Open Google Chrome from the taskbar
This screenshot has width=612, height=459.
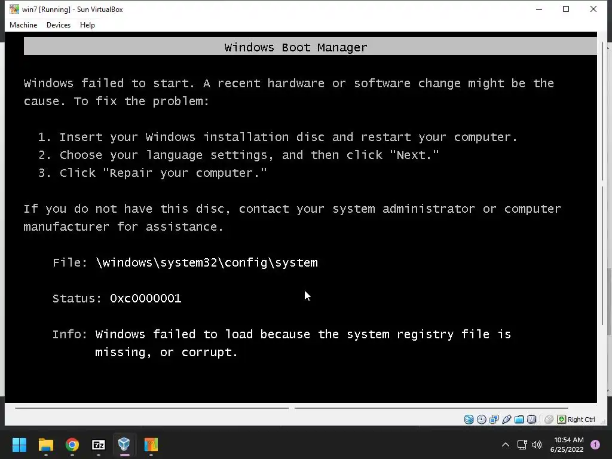[x=72, y=445]
